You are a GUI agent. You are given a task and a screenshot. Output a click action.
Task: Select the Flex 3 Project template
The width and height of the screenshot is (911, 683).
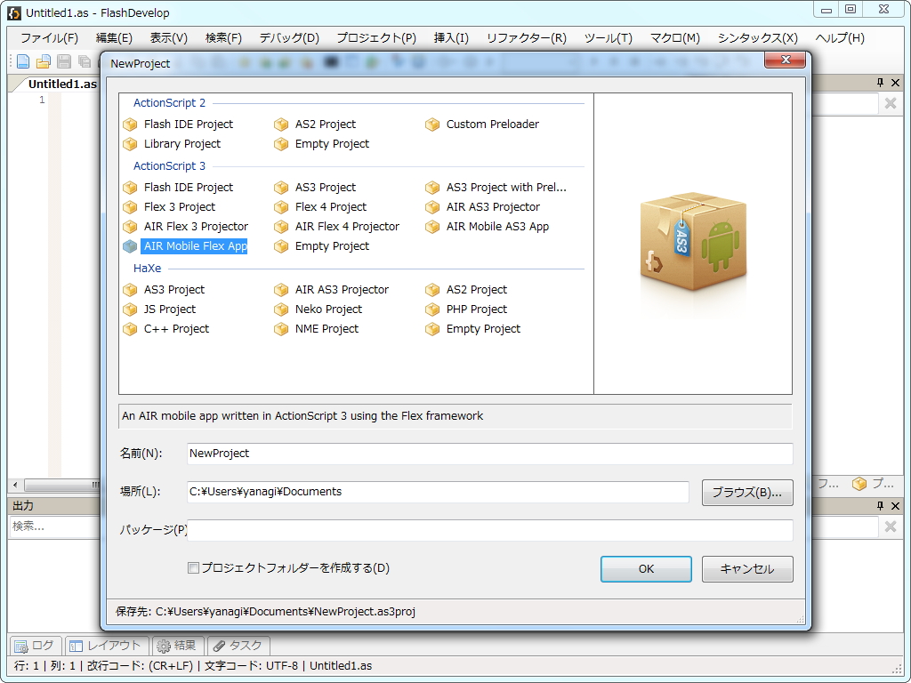(x=179, y=206)
